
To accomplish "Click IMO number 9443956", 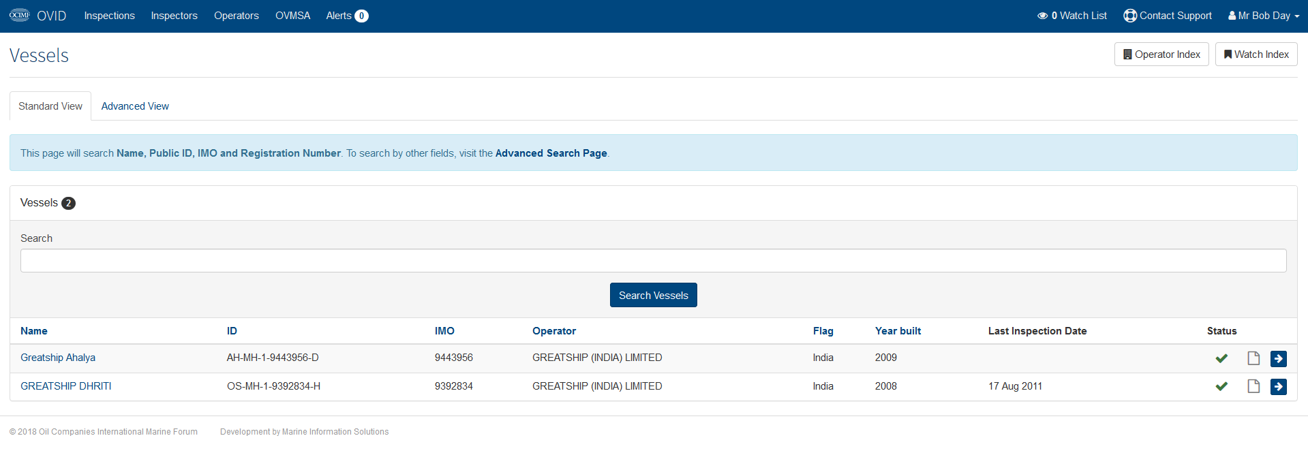I will click(x=454, y=358).
